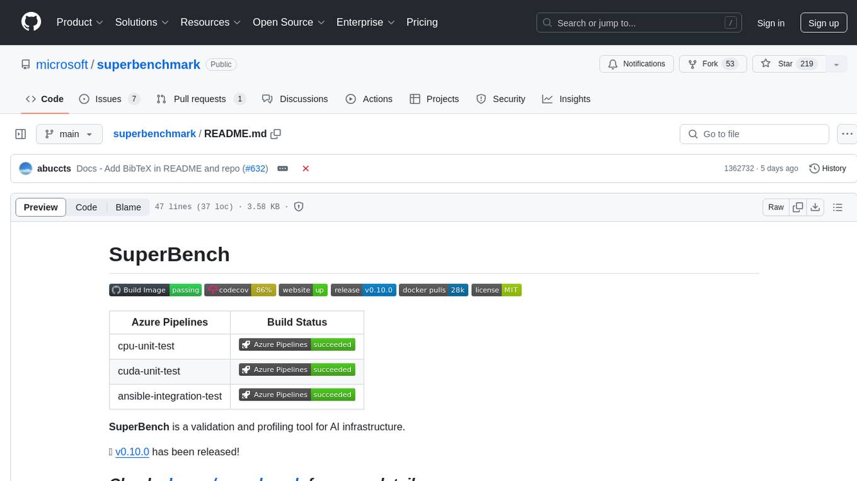Open the superbenchmark repository link
The image size is (857, 481).
coord(149,64)
